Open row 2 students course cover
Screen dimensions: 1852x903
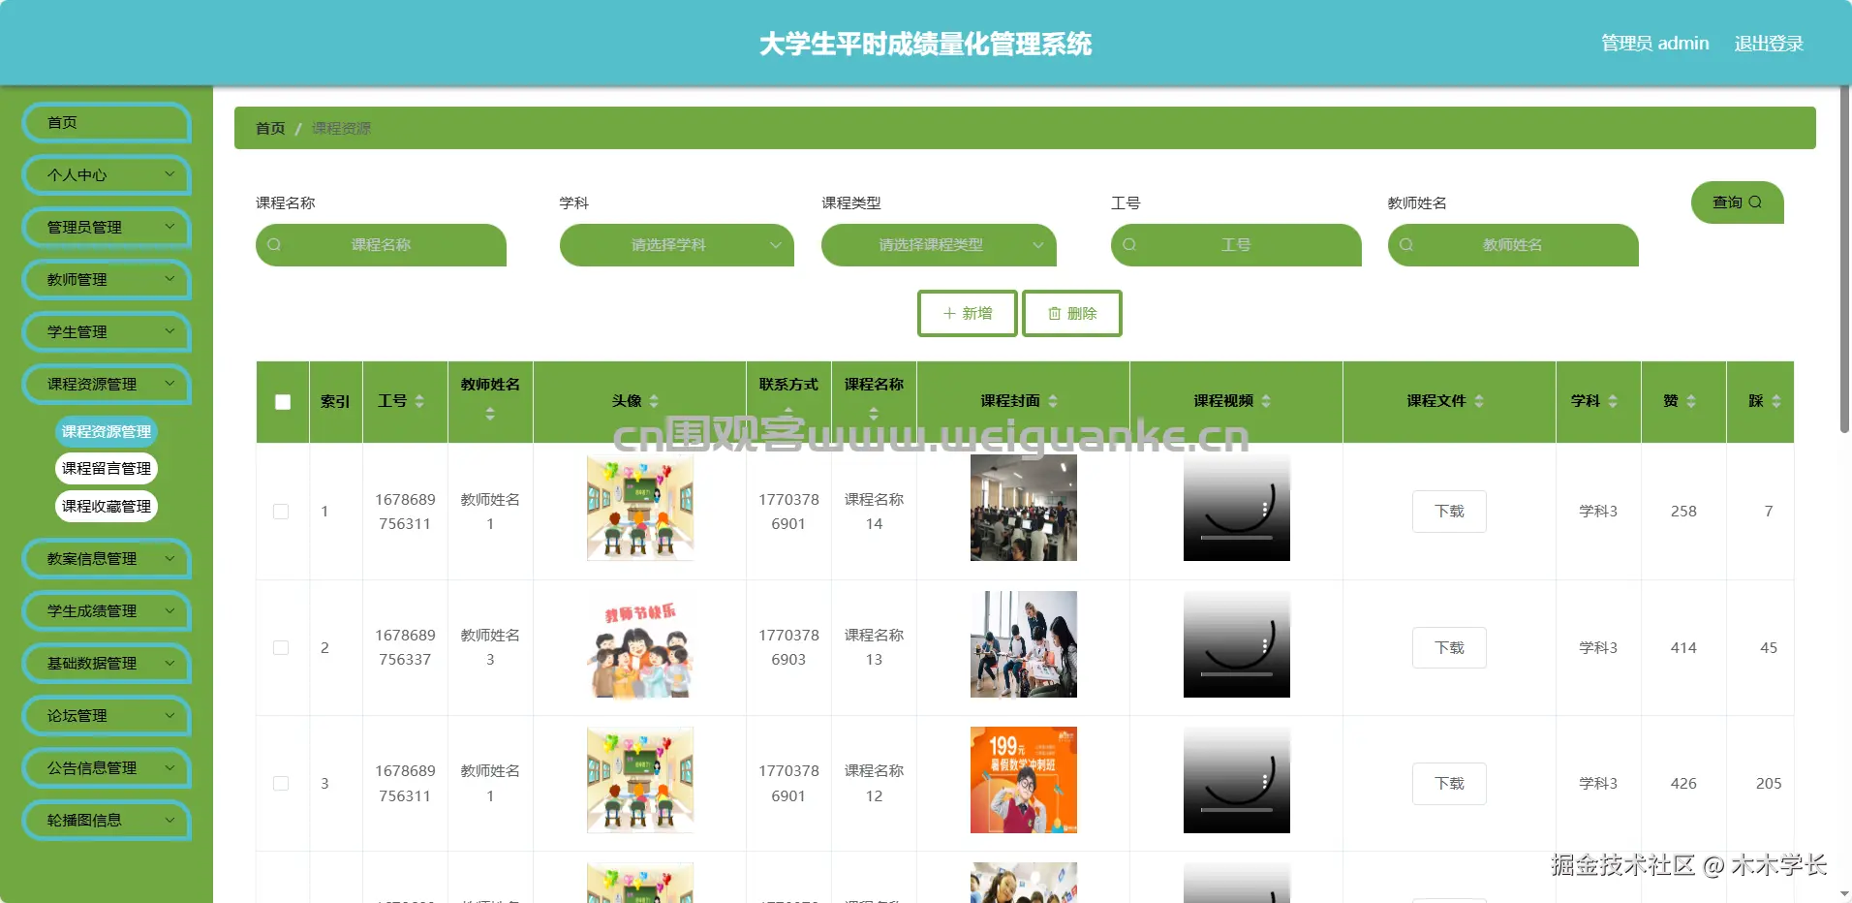coord(1024,644)
